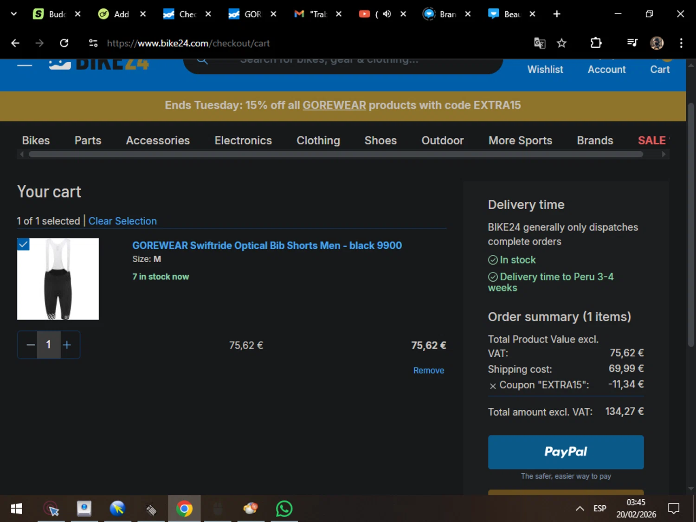Viewport: 696px width, 522px height.
Task: Increase quantity with plus button
Action: click(67, 345)
